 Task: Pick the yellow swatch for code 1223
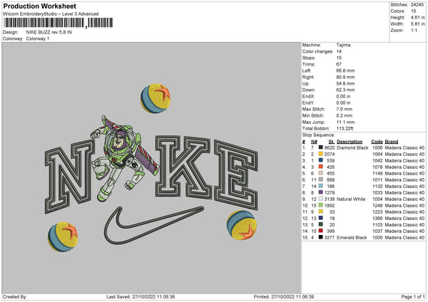(321, 212)
